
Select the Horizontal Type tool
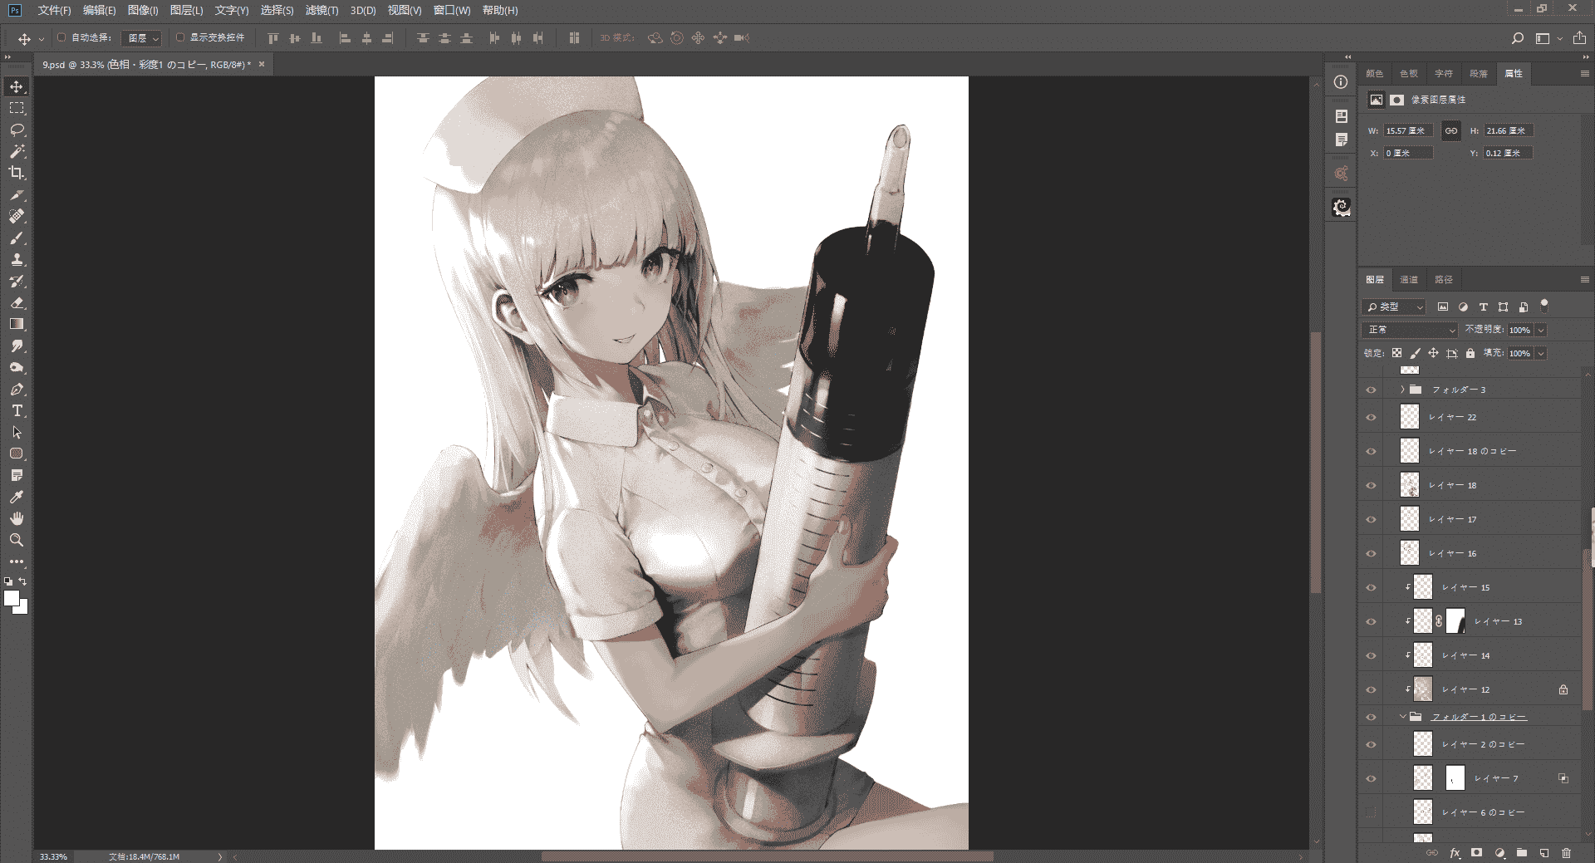[17, 410]
